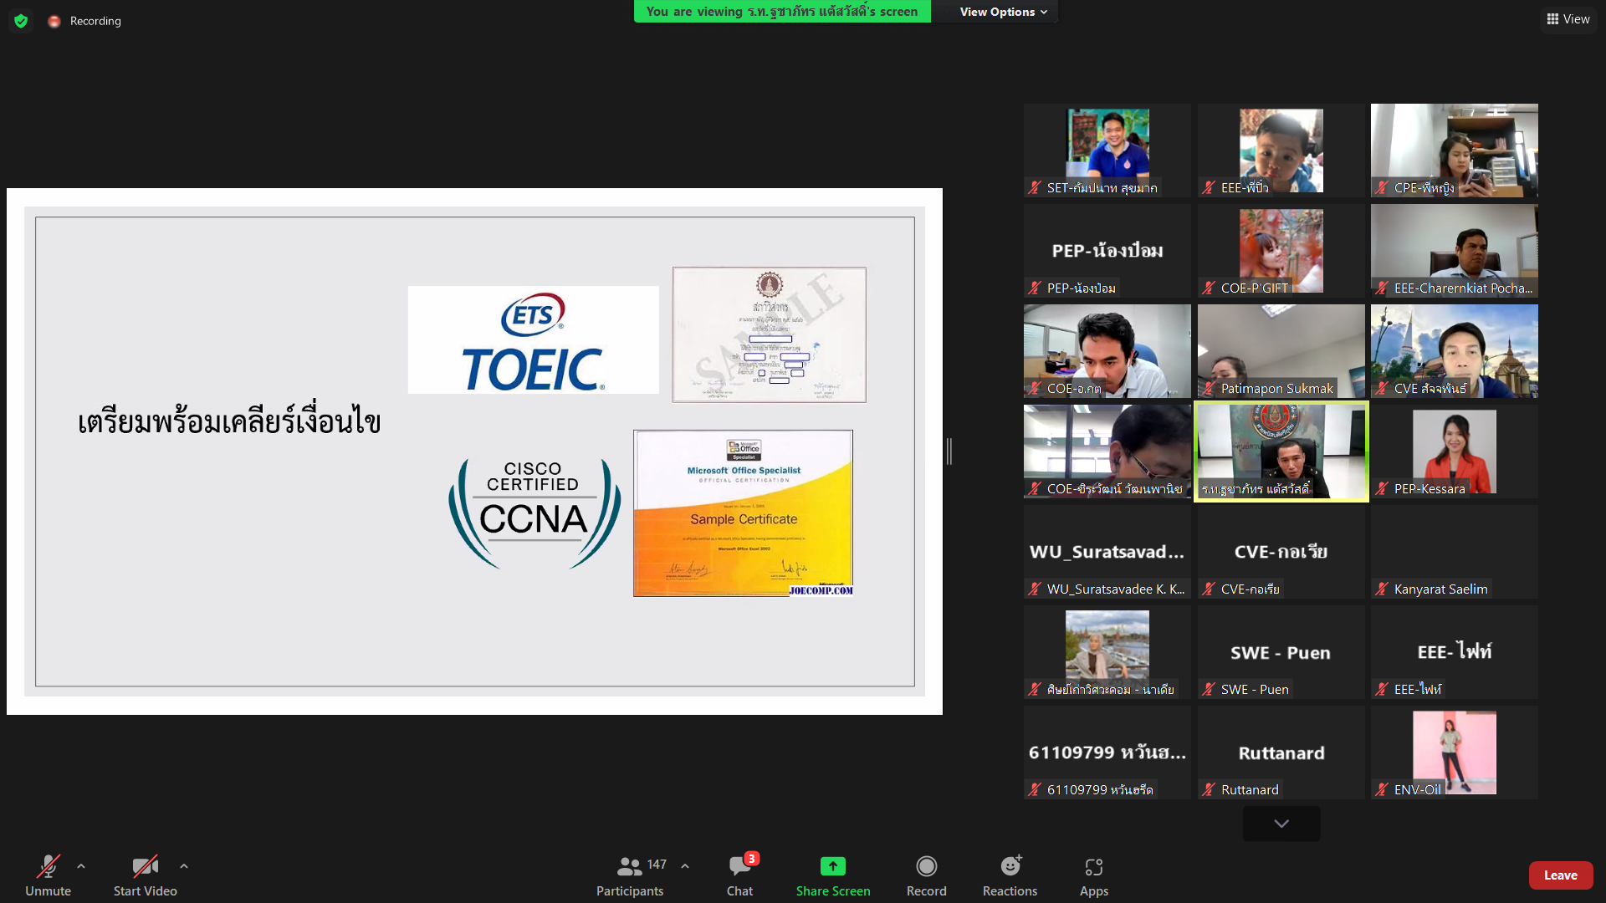Screen dimensions: 1606x903
Task: Expand video settings arrow beside Start Video
Action: pyautogui.click(x=184, y=866)
